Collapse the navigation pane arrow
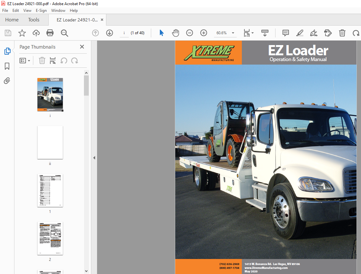Image resolution: width=361 pixels, height=274 pixels. [x=94, y=158]
